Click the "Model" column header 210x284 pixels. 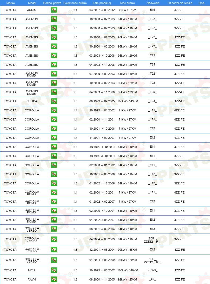32,3
